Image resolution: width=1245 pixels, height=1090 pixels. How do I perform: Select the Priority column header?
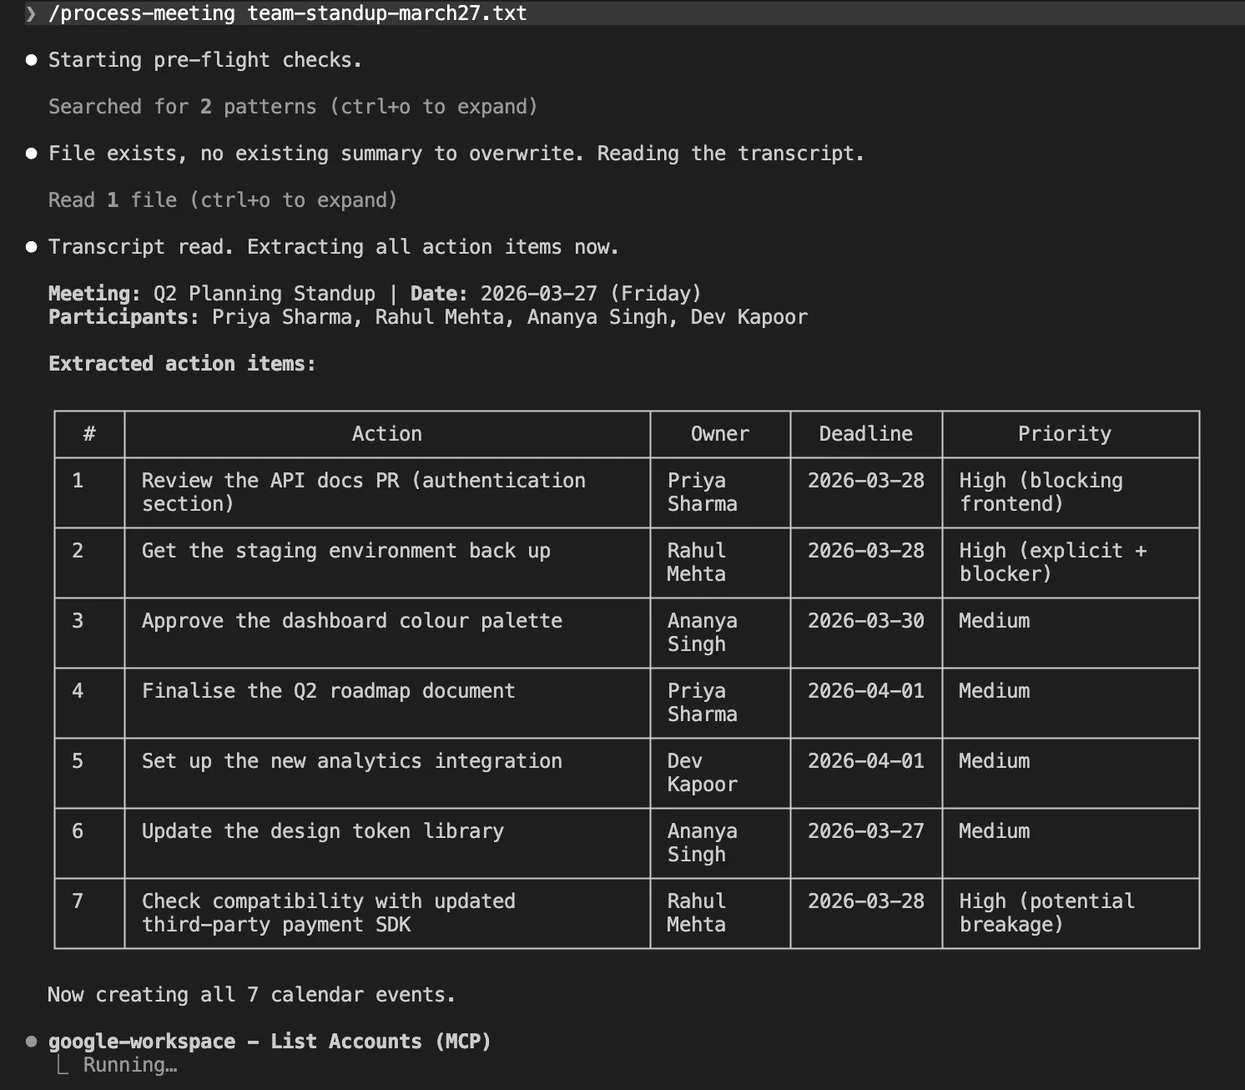1063,434
